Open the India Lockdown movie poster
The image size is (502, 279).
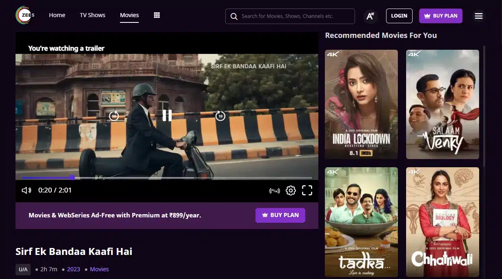point(361,104)
